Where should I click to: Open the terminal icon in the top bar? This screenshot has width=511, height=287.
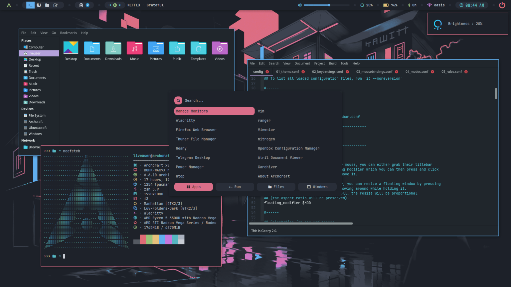point(31,5)
